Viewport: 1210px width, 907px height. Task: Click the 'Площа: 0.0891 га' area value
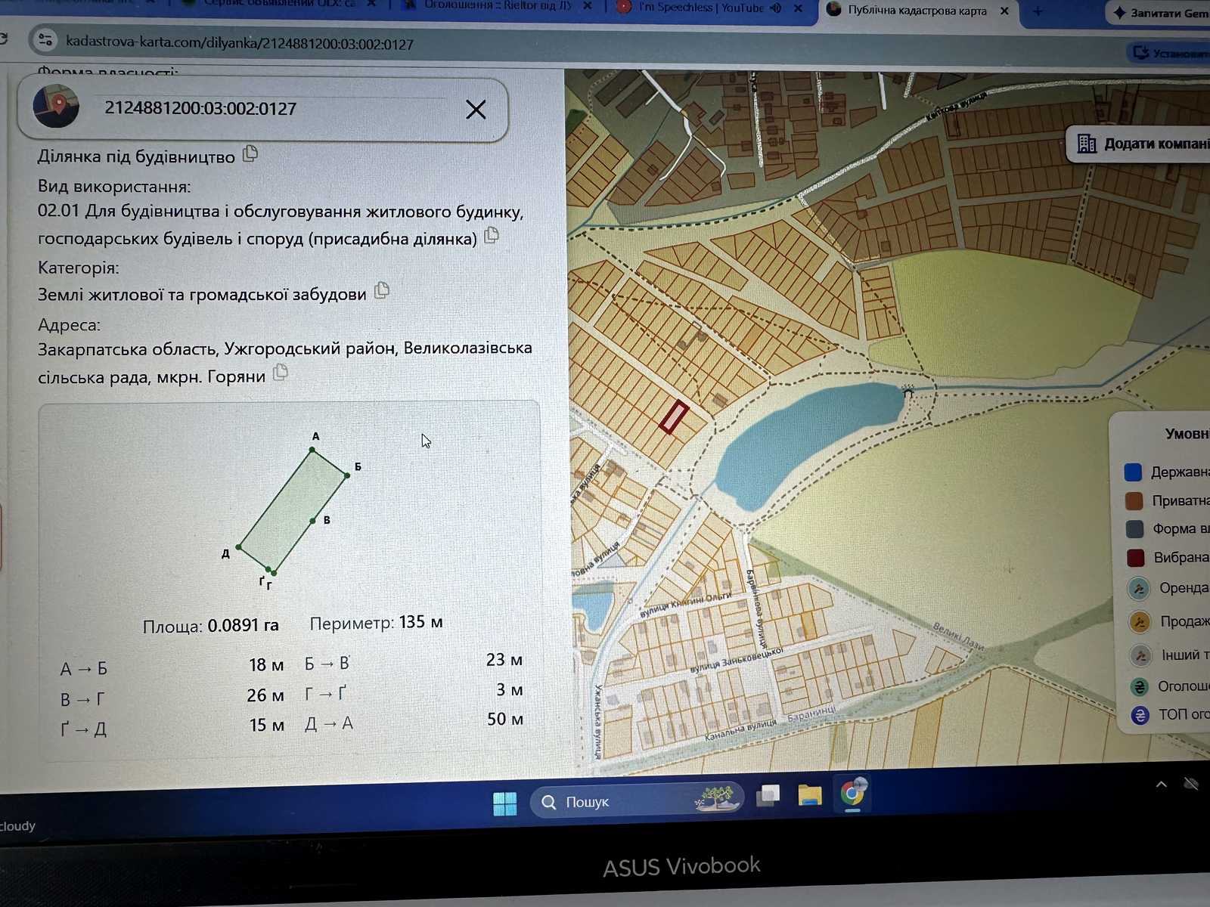[x=211, y=626]
